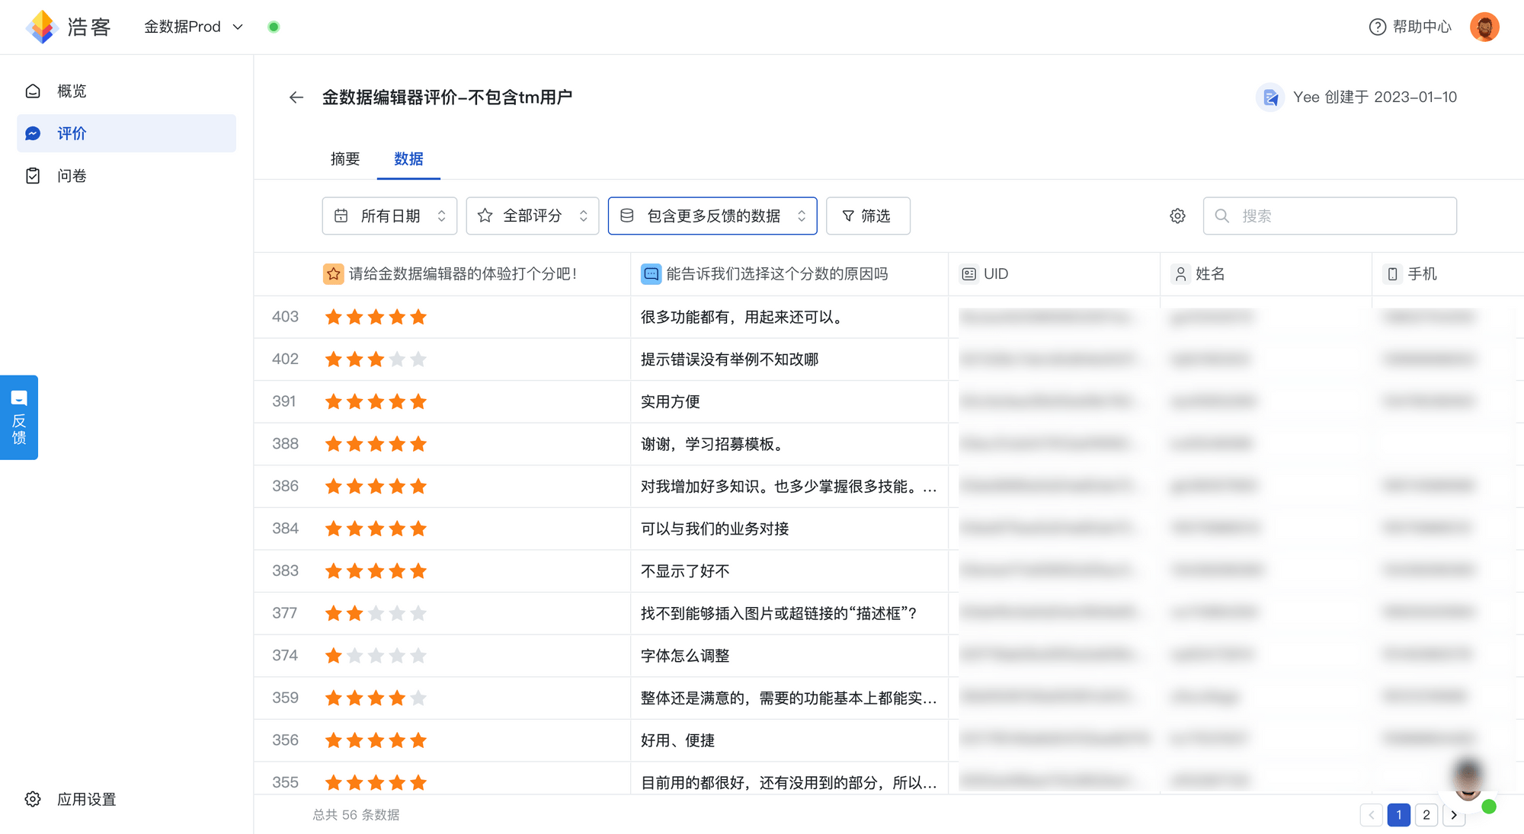Click the comment bubble icon in reason column header
This screenshot has height=834, width=1524.
(x=651, y=273)
